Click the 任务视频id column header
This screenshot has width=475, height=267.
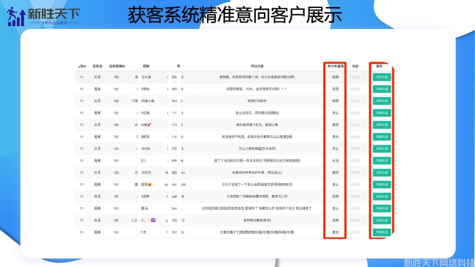(117, 66)
